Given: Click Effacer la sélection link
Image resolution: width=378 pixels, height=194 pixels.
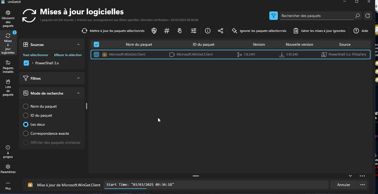Looking at the screenshot, I should (68, 55).
